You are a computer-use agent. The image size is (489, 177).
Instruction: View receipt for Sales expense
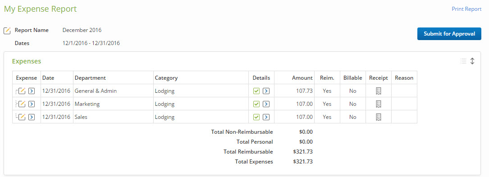click(x=379, y=117)
